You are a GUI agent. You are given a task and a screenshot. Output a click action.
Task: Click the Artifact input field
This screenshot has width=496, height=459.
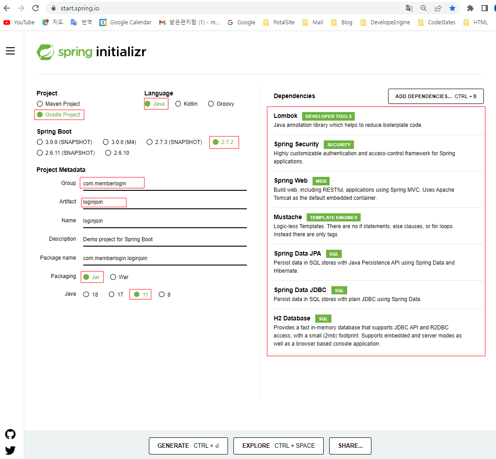(x=164, y=202)
